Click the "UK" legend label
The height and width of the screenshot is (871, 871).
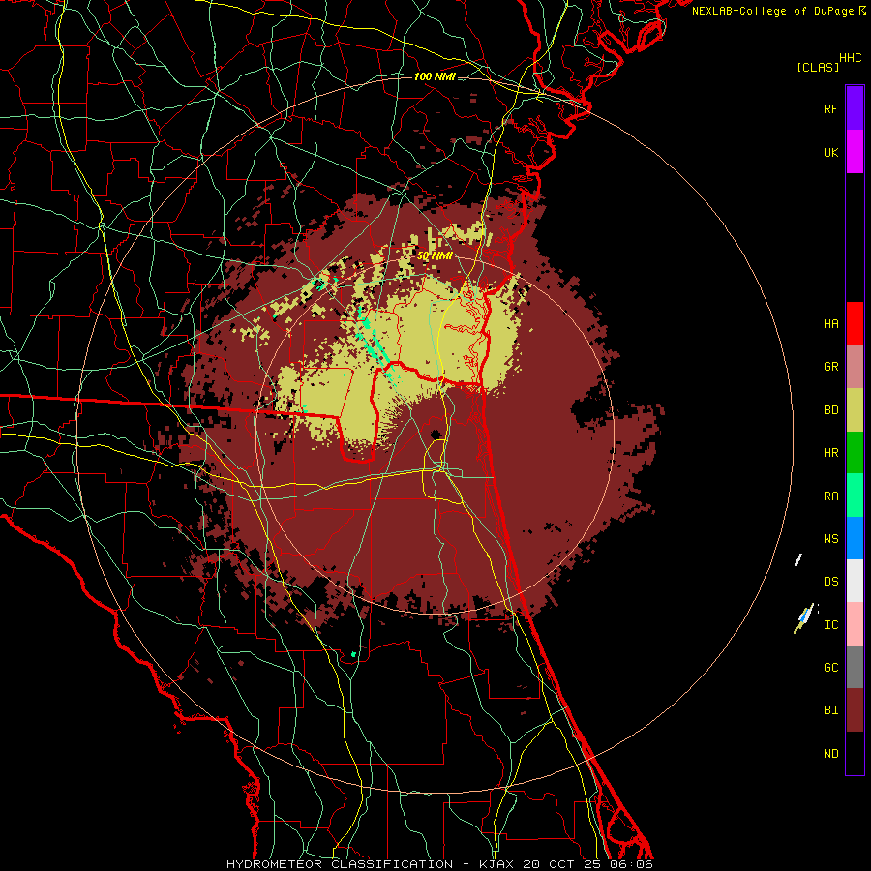tap(830, 152)
